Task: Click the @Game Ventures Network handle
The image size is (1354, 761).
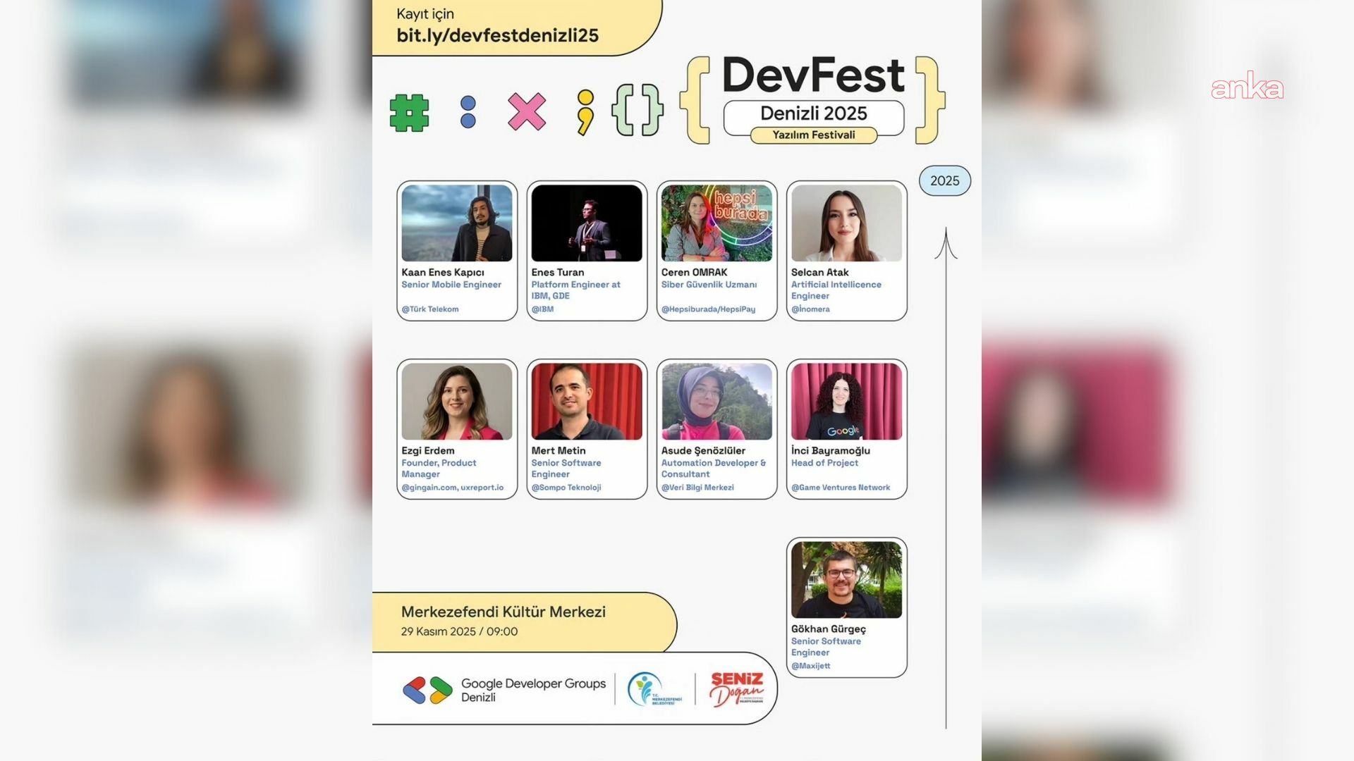Action: (x=841, y=488)
